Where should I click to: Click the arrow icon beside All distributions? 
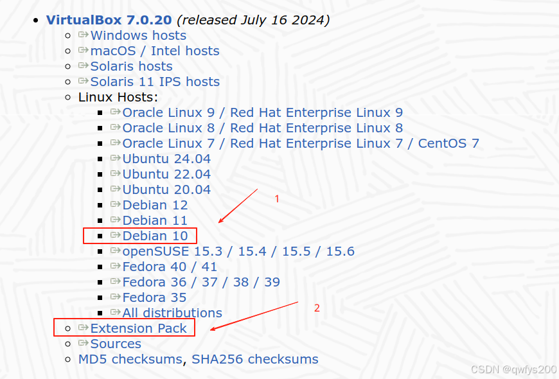[116, 313]
